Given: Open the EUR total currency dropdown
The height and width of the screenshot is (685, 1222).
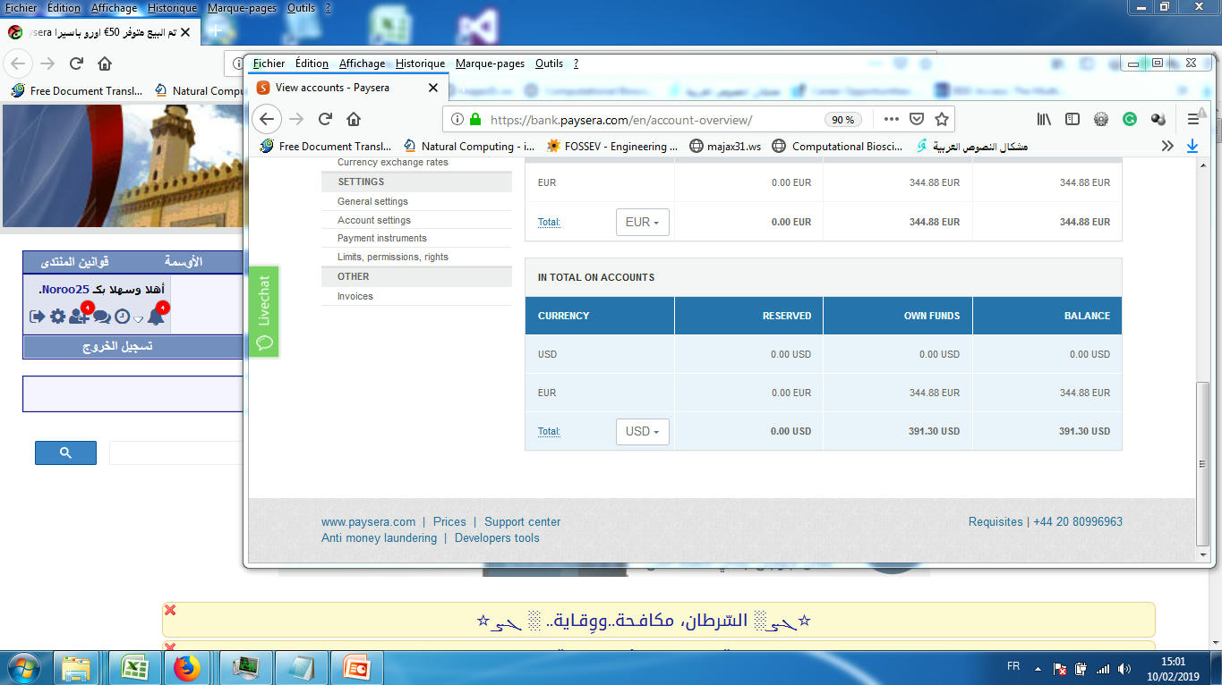Looking at the screenshot, I should click(x=643, y=222).
